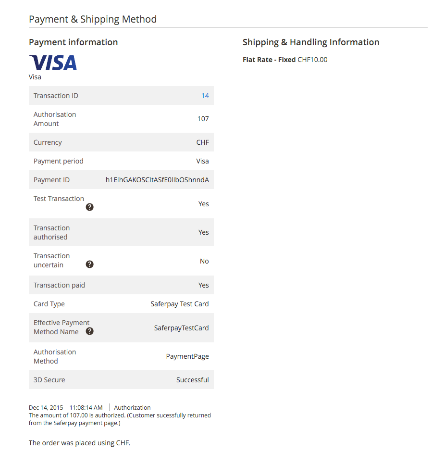Click Shipping & Handling Information heading
Screen dimensions: 432x465
pos(311,42)
